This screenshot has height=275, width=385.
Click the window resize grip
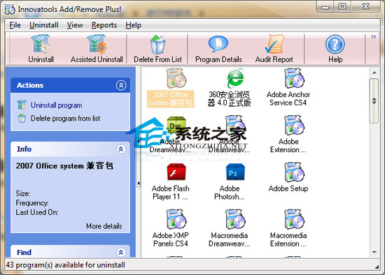376,267
